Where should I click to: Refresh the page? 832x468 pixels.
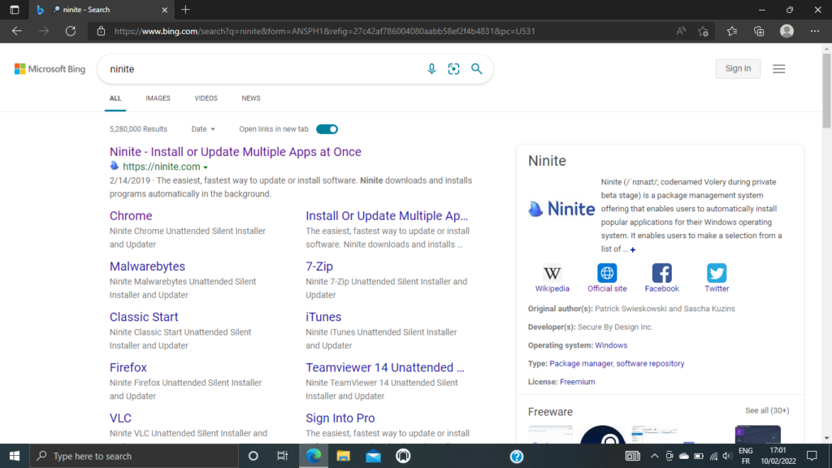click(71, 32)
